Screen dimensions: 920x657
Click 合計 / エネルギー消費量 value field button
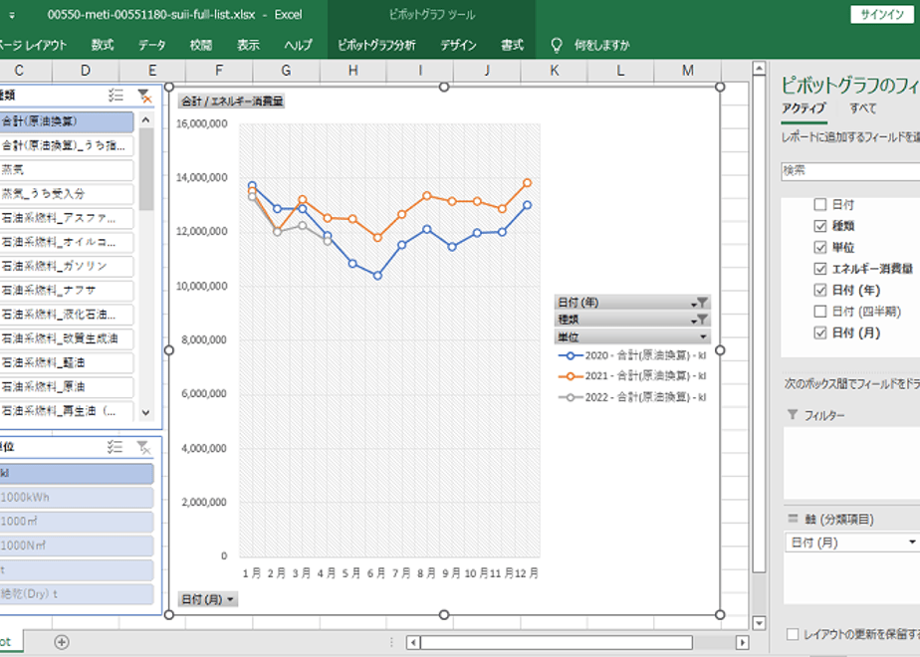[x=232, y=101]
